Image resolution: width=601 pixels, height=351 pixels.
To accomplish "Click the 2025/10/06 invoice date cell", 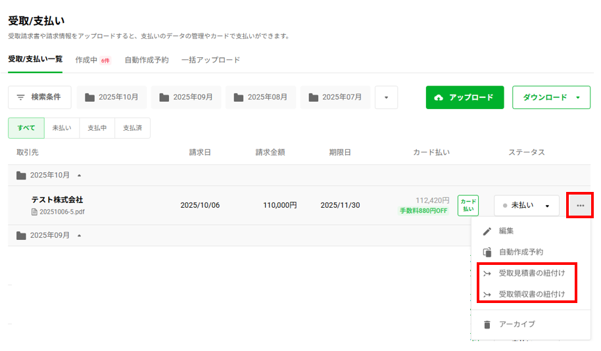I will point(200,205).
